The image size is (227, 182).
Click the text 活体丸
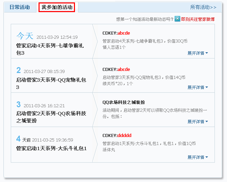click(x=109, y=150)
